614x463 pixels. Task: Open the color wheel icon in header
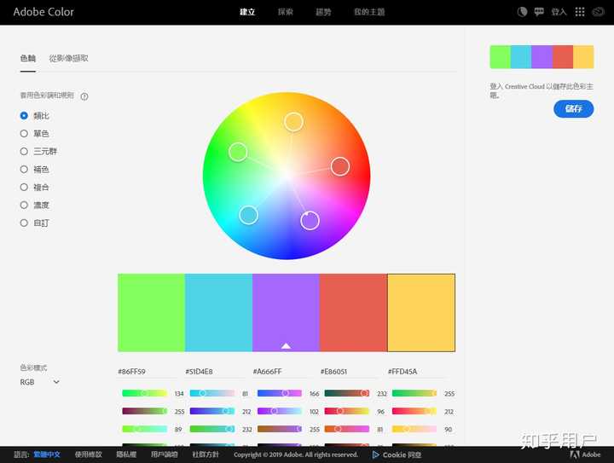point(522,12)
